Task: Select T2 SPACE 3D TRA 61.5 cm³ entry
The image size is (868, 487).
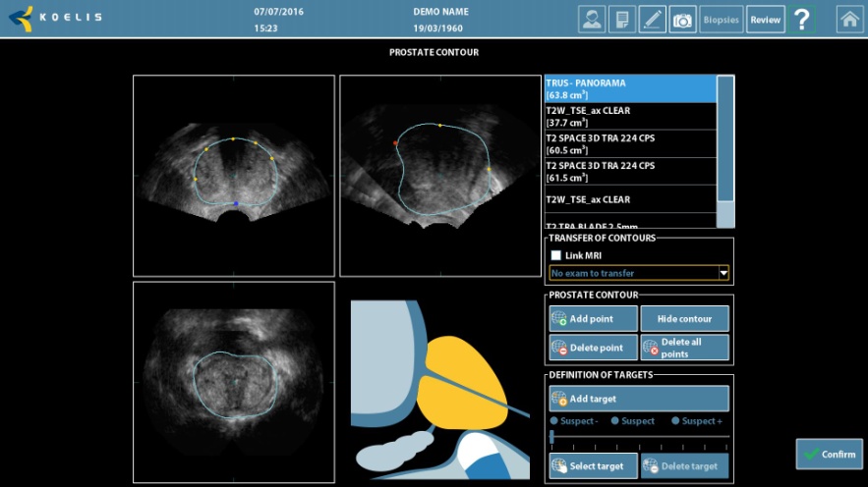Action: pos(630,172)
